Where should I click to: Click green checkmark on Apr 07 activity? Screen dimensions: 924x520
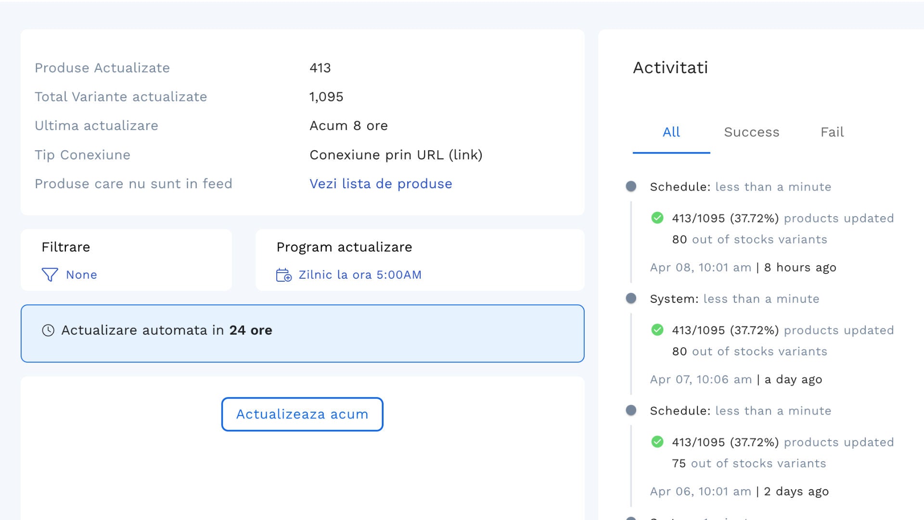tap(657, 330)
